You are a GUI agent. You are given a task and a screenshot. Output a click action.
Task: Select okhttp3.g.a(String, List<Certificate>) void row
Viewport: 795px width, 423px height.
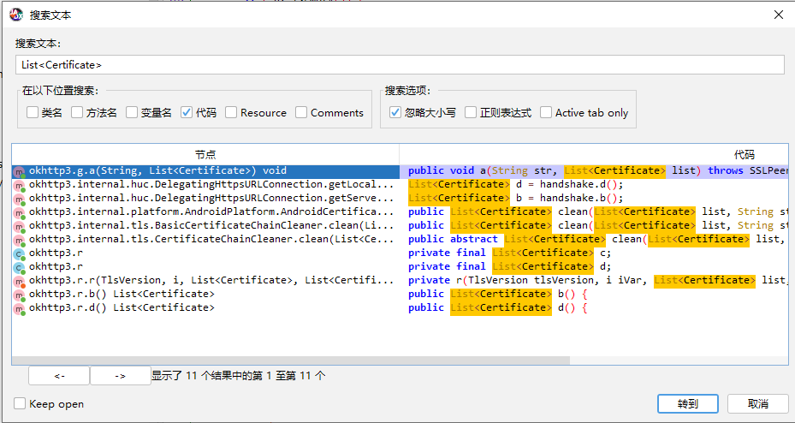coord(205,171)
